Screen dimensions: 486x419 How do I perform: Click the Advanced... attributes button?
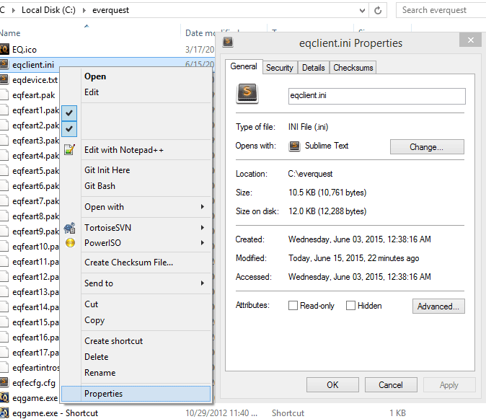pyautogui.click(x=438, y=306)
